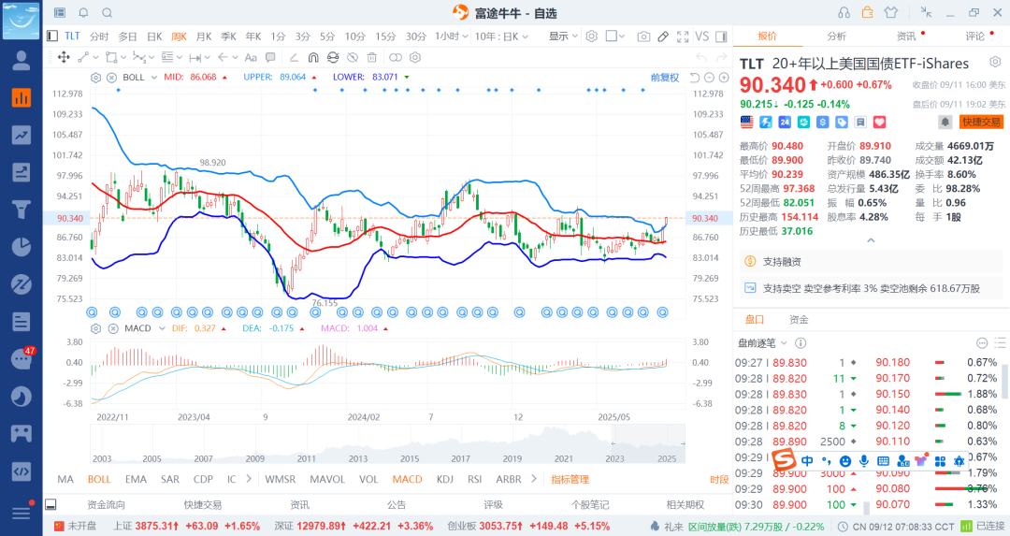Open the 相关期权 bottom tab
Viewport: 1010px width, 536px height.
685,505
